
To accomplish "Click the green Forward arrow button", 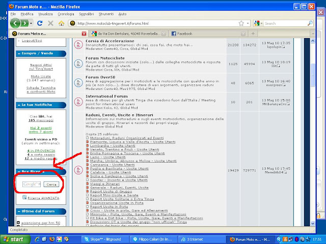I will click(x=25, y=23).
